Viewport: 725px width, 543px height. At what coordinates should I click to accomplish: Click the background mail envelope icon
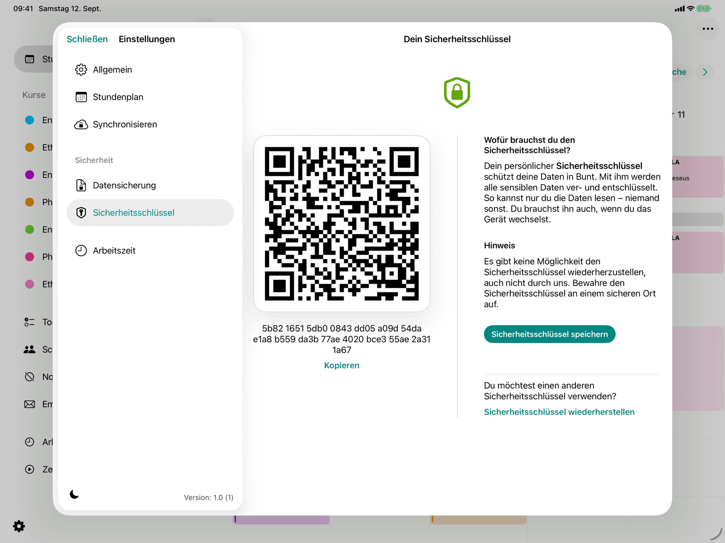pos(29,404)
